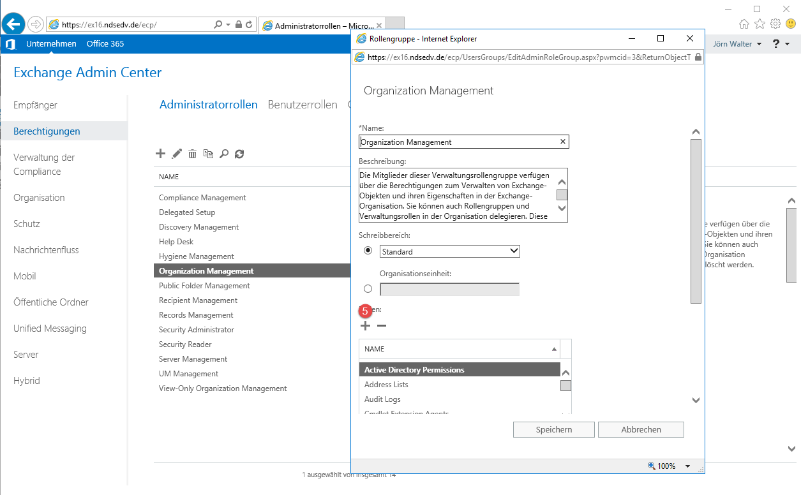Open Nachrichtenfluss in the left navigation

click(x=46, y=250)
